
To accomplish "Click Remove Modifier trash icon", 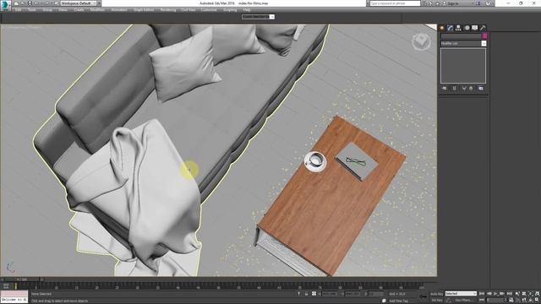I will coord(471,88).
